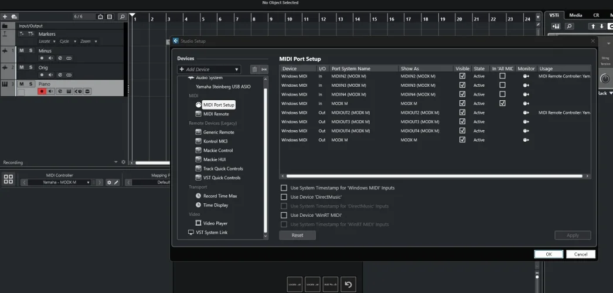Uncheck Visible for MIDIOUT4 (MODX M) port

462,131
